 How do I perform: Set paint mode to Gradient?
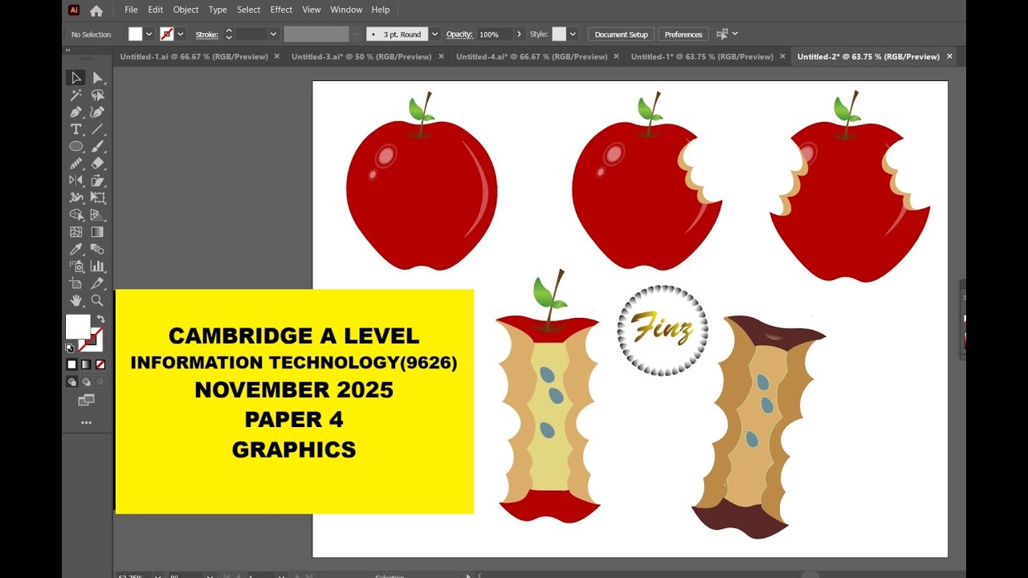(x=86, y=364)
